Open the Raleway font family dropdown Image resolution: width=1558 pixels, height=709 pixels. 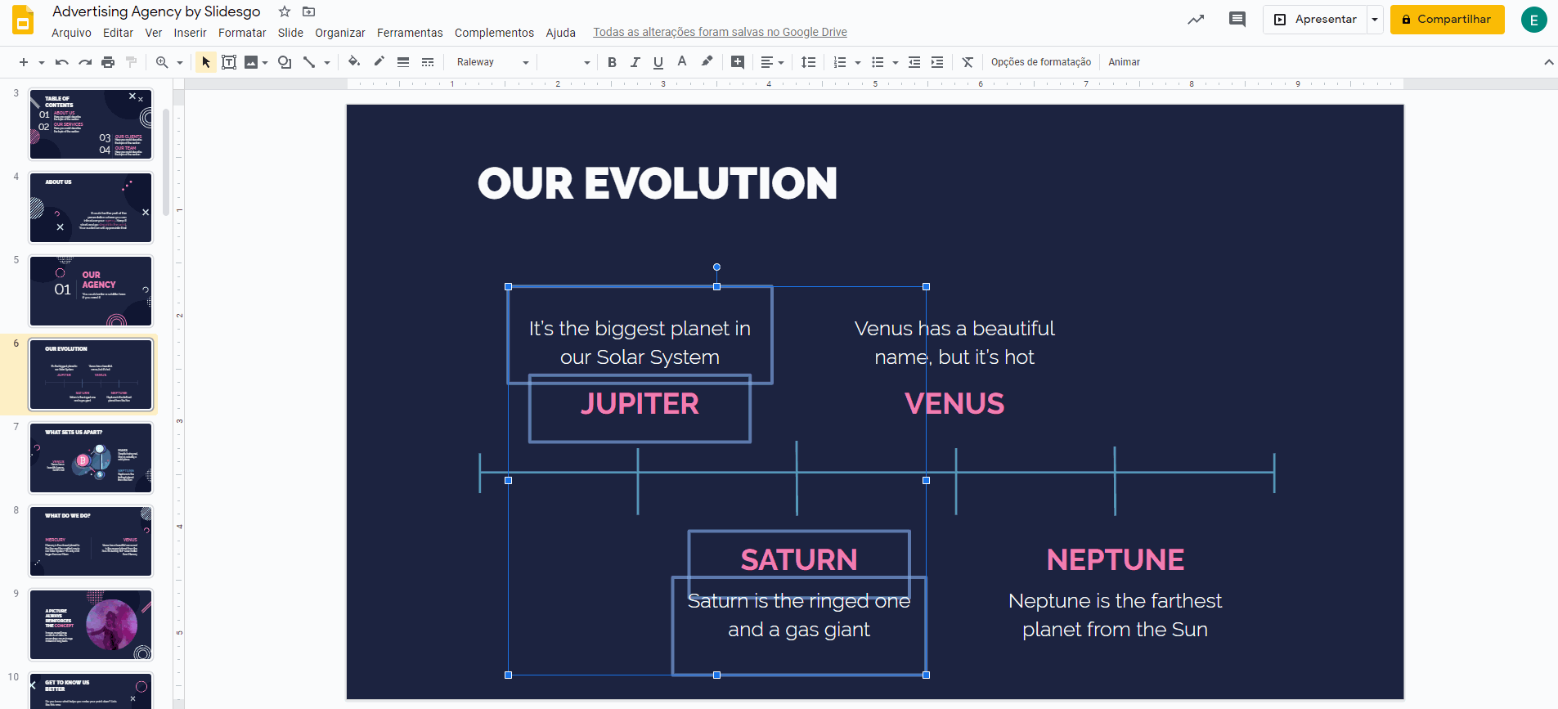point(492,62)
